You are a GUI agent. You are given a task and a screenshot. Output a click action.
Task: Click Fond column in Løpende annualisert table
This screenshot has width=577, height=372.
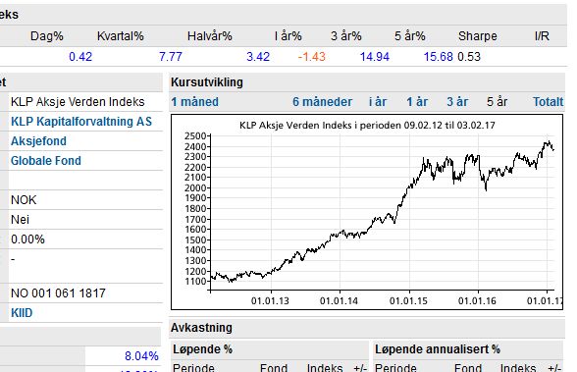point(468,368)
